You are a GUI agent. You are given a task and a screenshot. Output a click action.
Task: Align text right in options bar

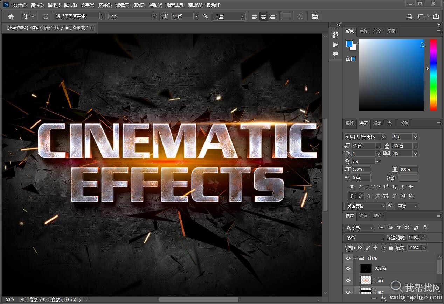pos(273,16)
